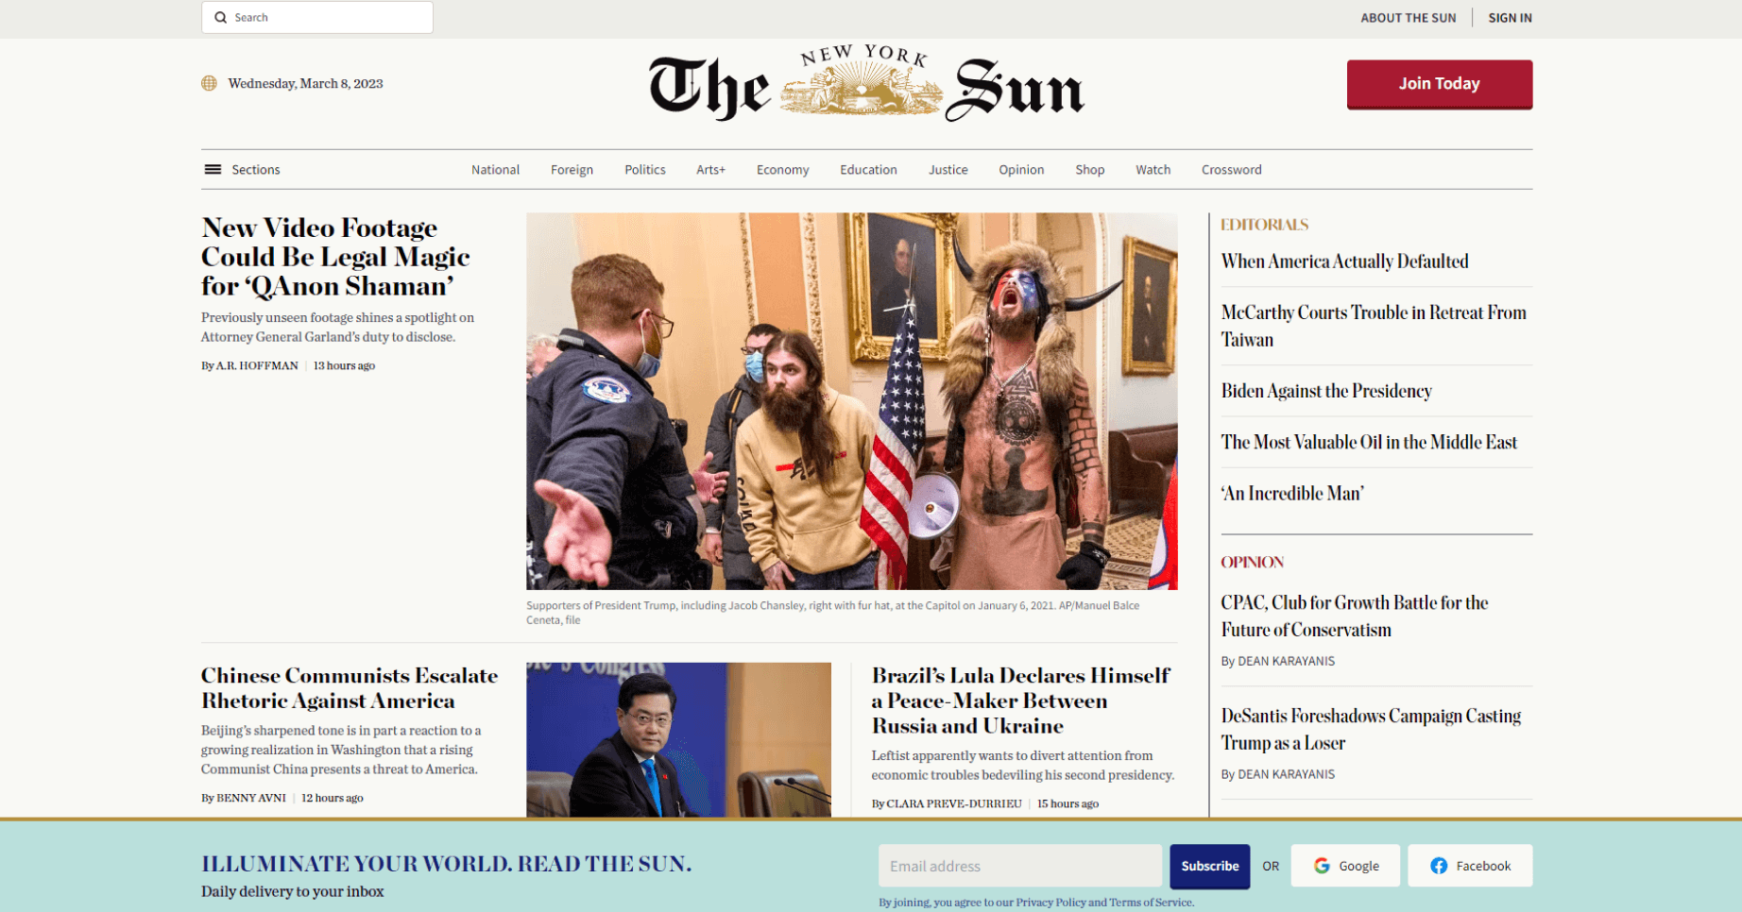Read 'When America Actually Defaulted' editorial

pos(1344,262)
